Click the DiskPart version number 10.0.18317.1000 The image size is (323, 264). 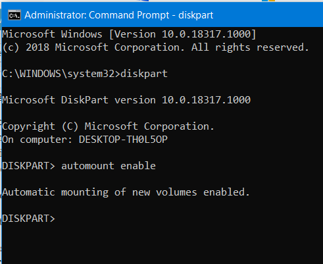click(206, 100)
